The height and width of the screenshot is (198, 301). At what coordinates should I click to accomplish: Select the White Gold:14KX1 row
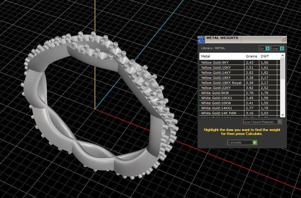pos(240,108)
